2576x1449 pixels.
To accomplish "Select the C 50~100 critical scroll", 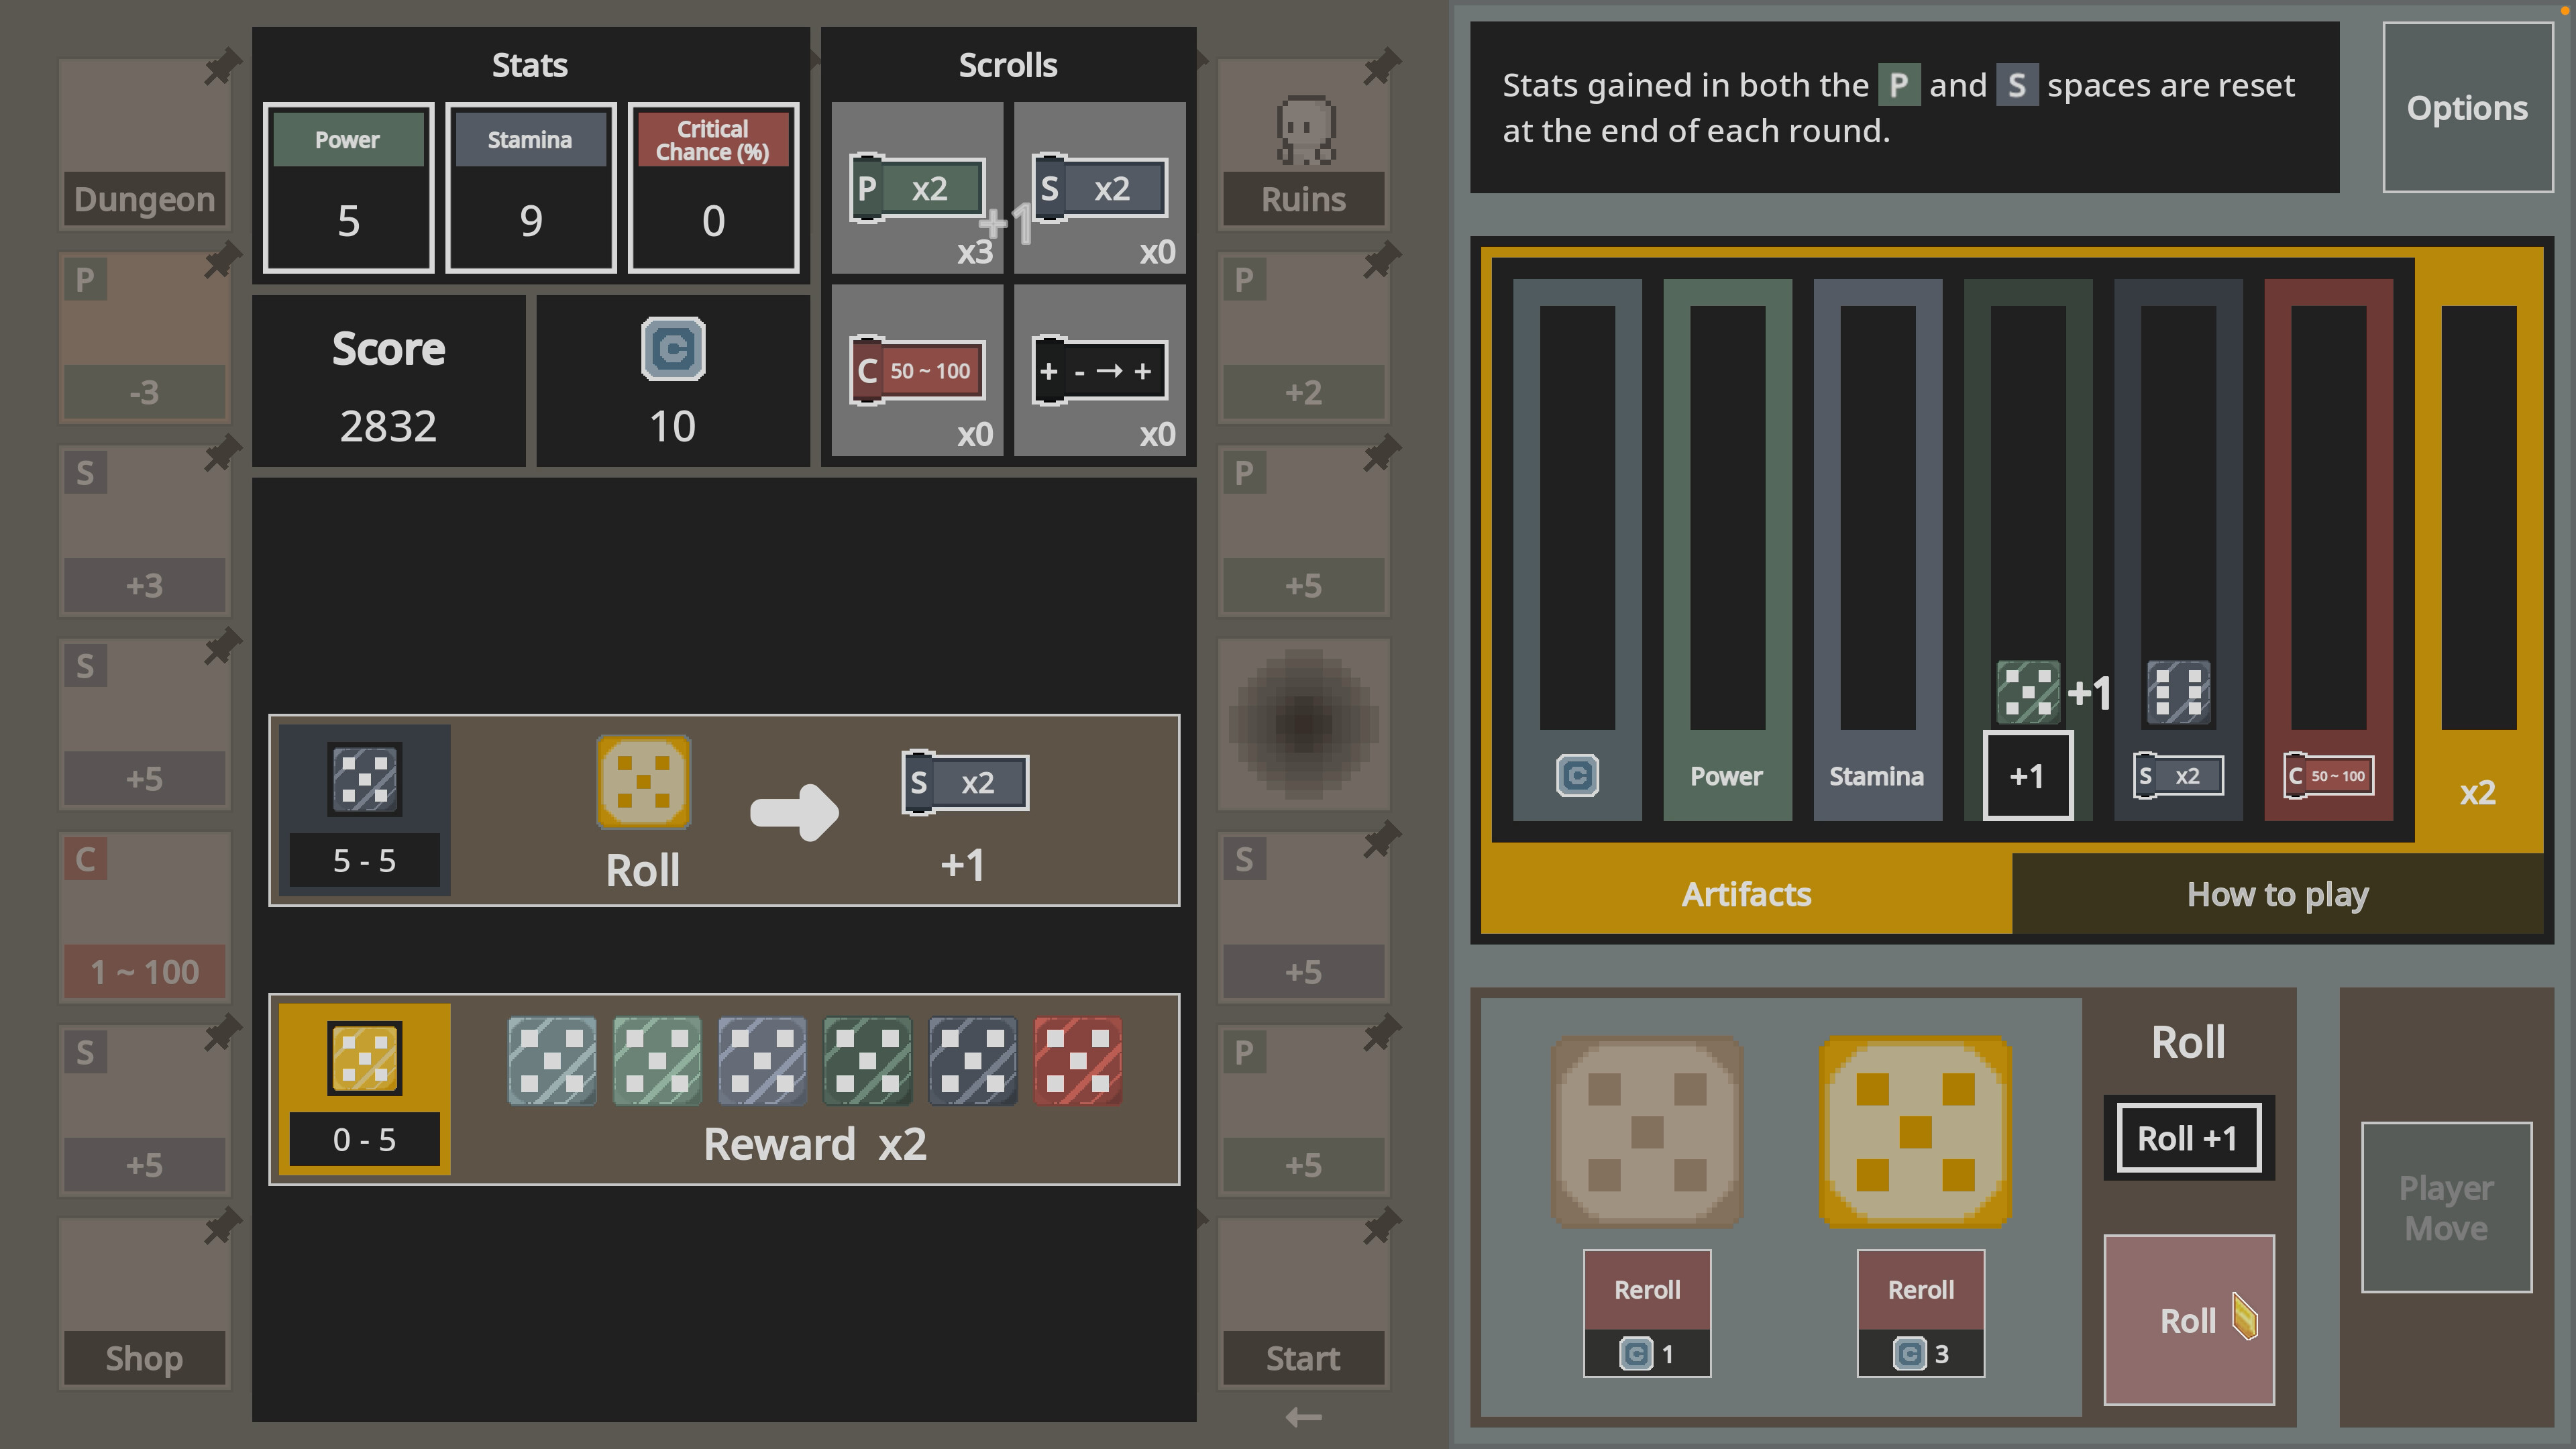I will pos(916,370).
